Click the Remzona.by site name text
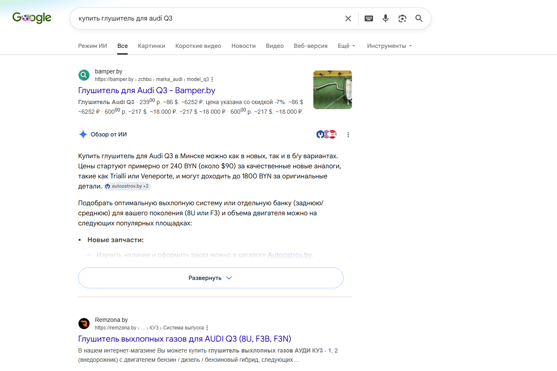Image resolution: width=557 pixels, height=371 pixels. click(111, 320)
